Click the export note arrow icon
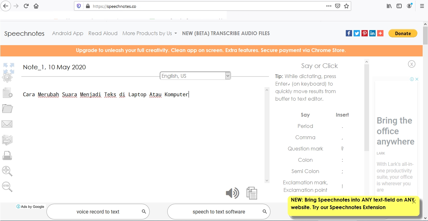Viewport: 428px width, 221px height. click(x=7, y=140)
